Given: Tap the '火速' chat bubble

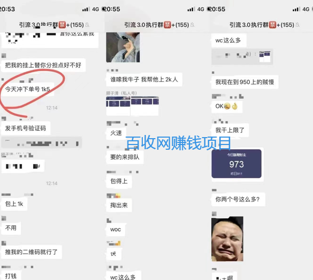Looking at the screenshot, I should pyautogui.click(x=116, y=133).
